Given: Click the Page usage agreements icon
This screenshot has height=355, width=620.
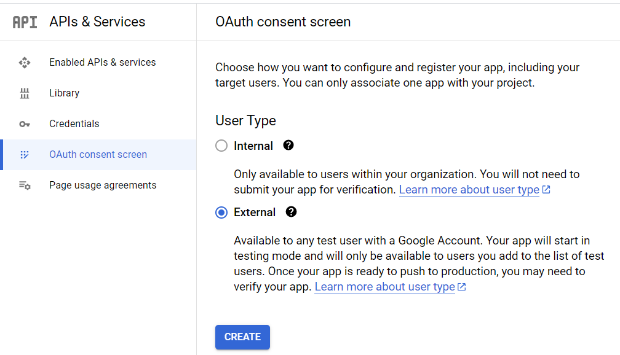Looking at the screenshot, I should [x=25, y=185].
